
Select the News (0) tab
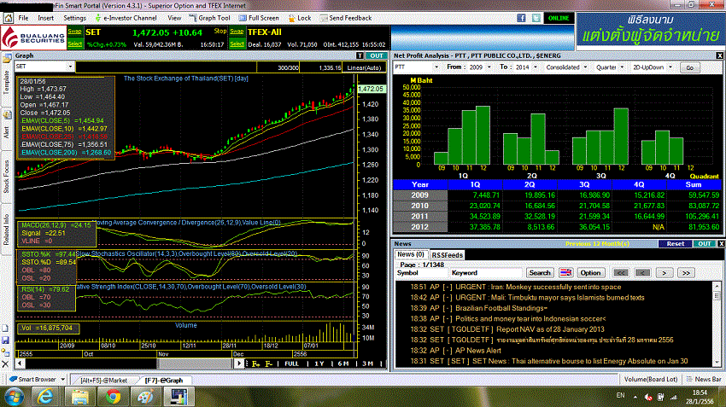[410, 254]
